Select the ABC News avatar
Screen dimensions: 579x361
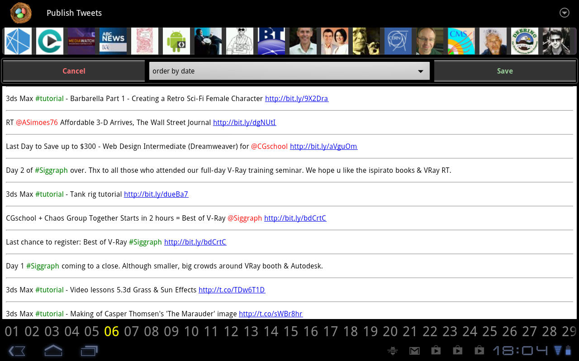coord(113,41)
